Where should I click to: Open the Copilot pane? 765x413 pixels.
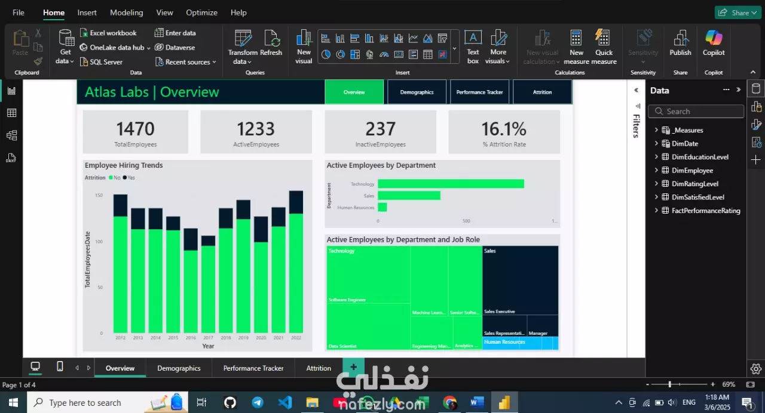coord(714,44)
